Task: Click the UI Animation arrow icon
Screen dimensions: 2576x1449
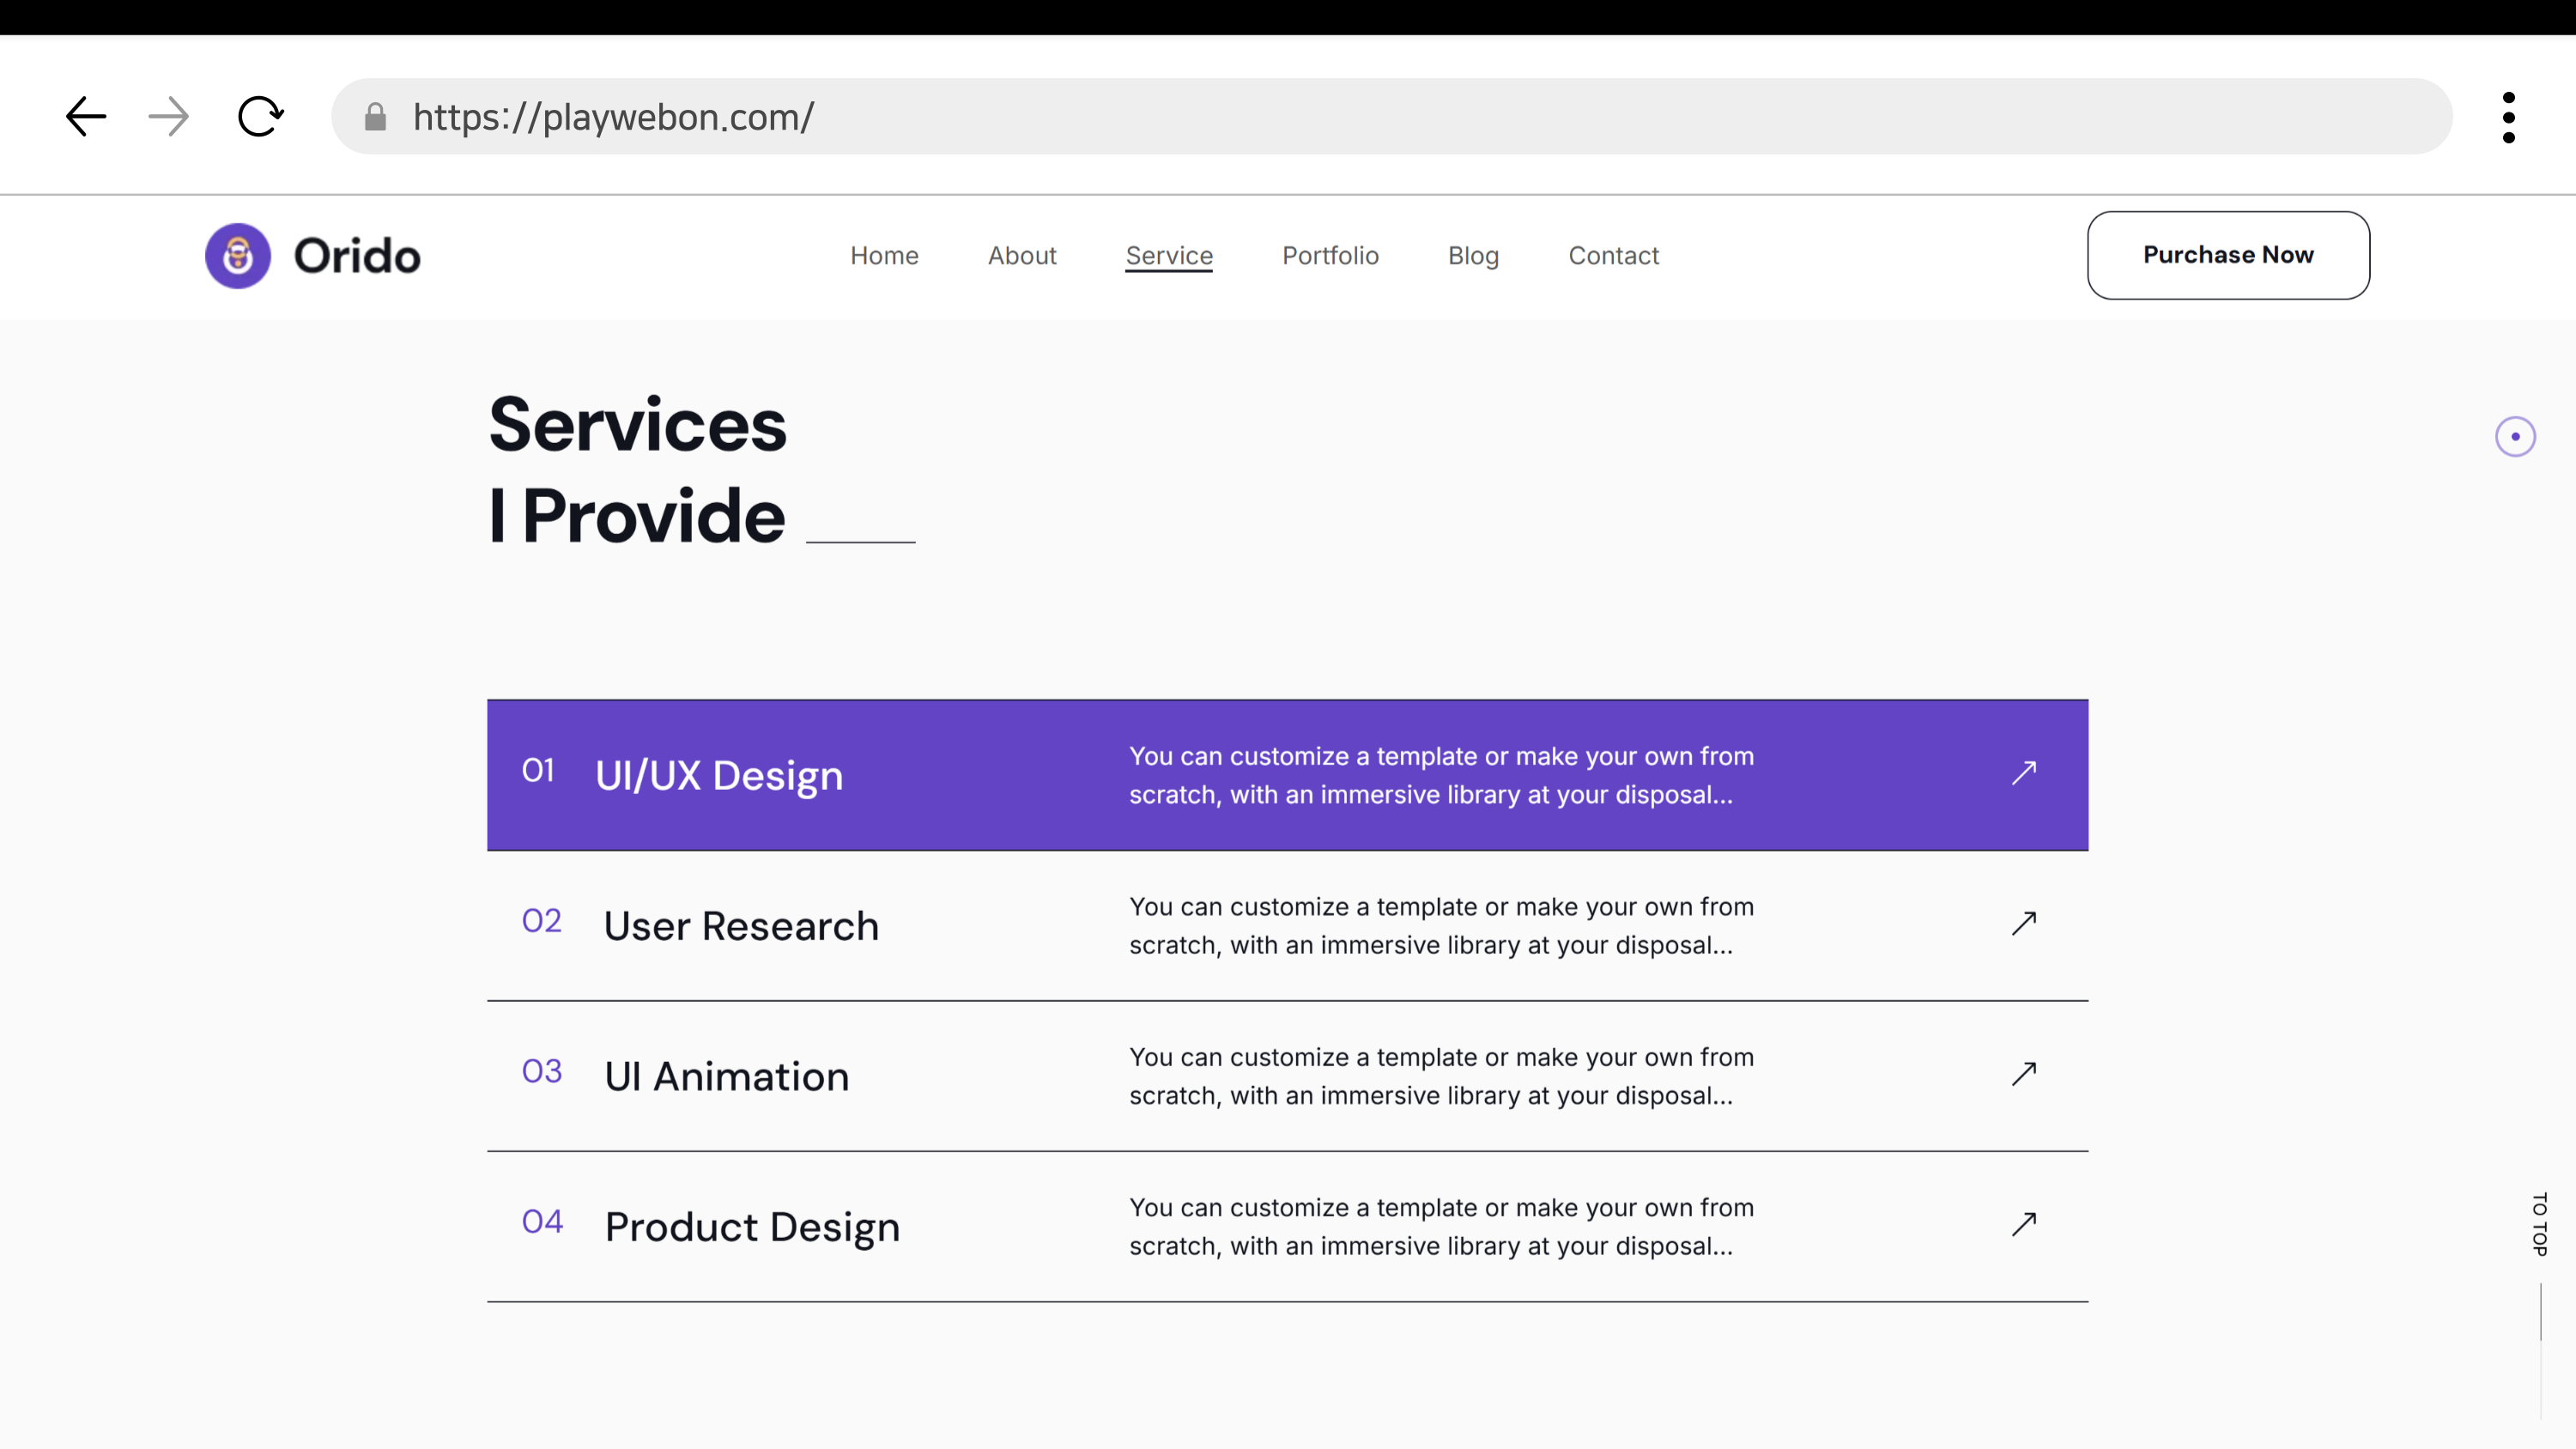Action: (x=2023, y=1074)
